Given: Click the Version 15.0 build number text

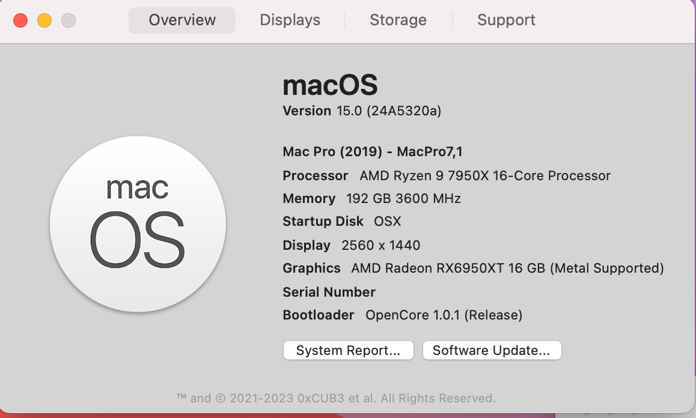Looking at the screenshot, I should [389, 111].
